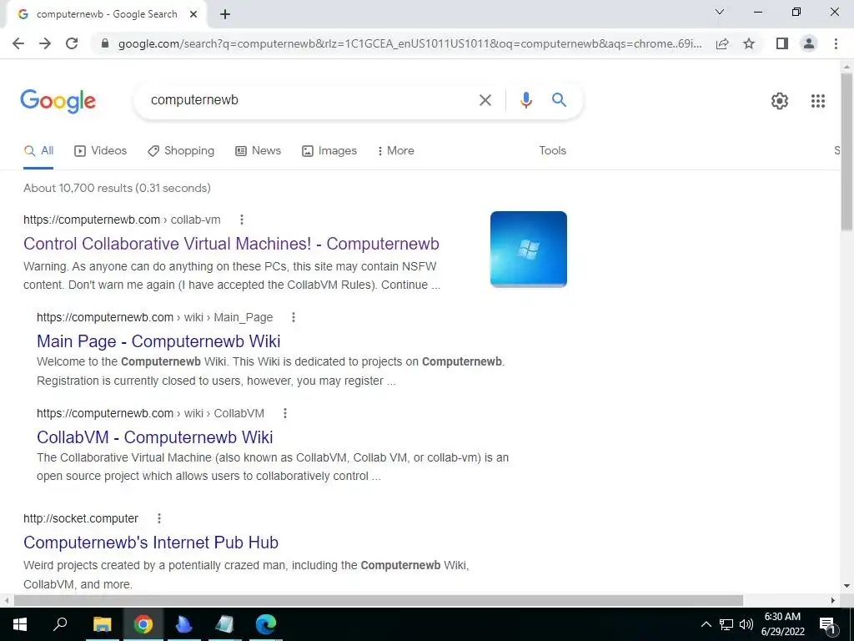Screen dimensions: 854x641
Task: Show hidden system tray icons
Action: click(706, 624)
